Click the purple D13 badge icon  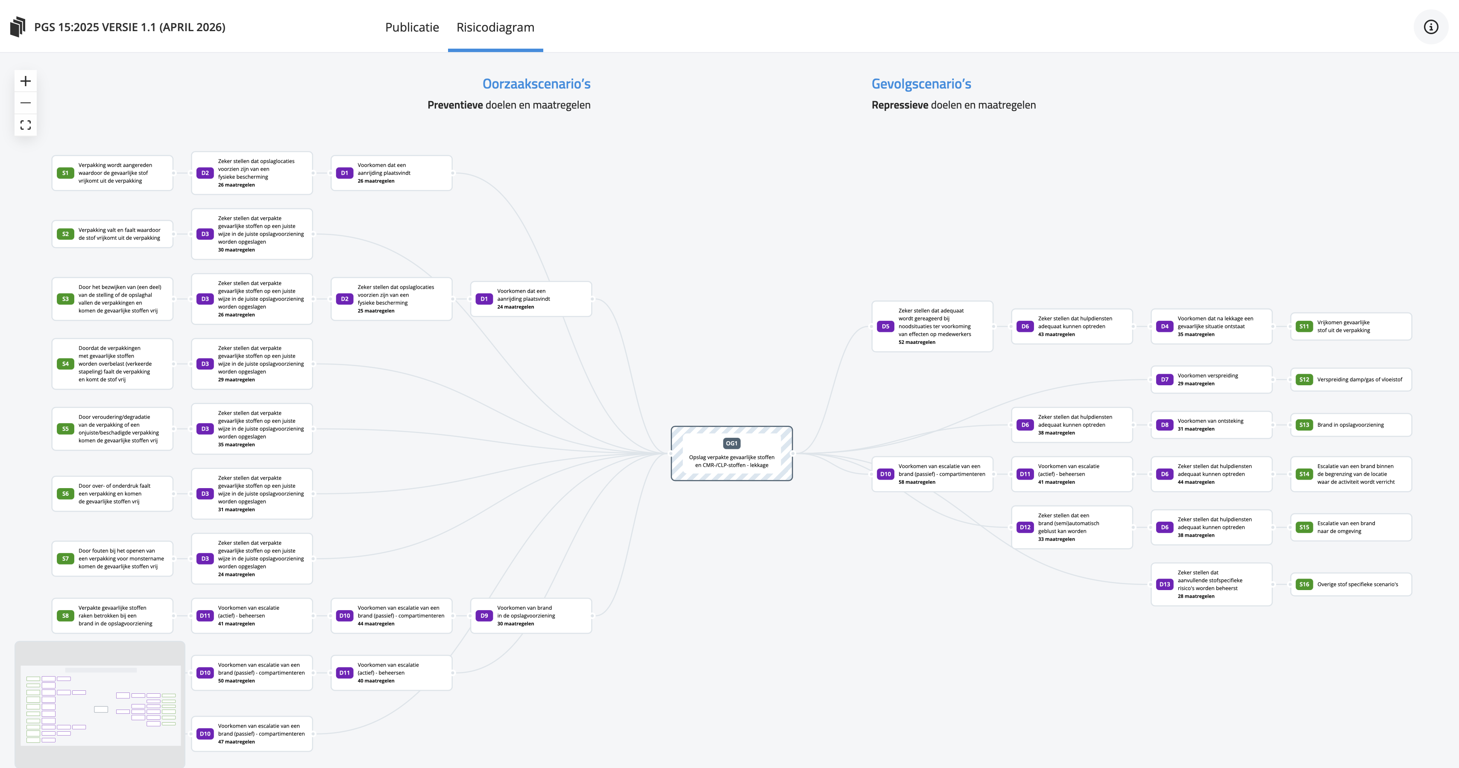coord(1164,584)
